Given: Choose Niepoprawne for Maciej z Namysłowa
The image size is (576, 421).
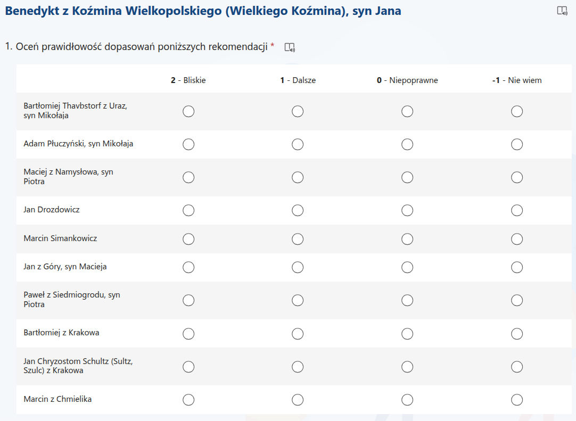Looking at the screenshot, I should tap(407, 177).
